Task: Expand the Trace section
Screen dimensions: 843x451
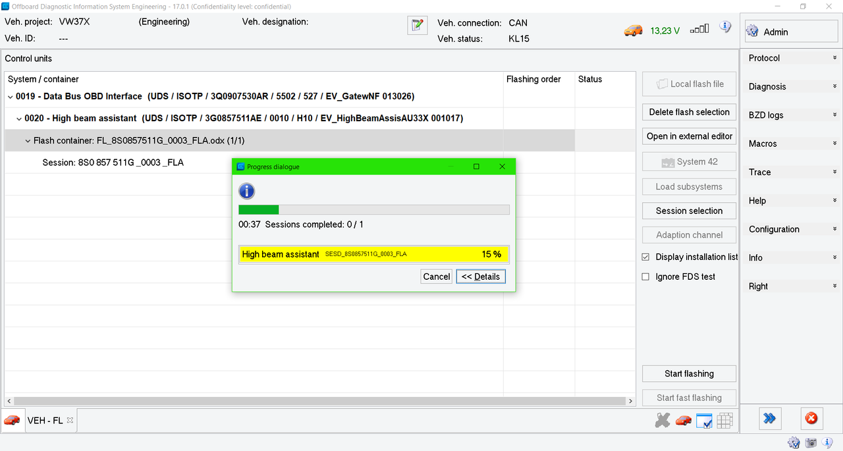Action: click(x=792, y=172)
